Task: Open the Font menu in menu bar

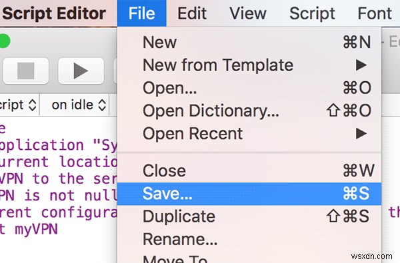Action: pyautogui.click(x=375, y=13)
